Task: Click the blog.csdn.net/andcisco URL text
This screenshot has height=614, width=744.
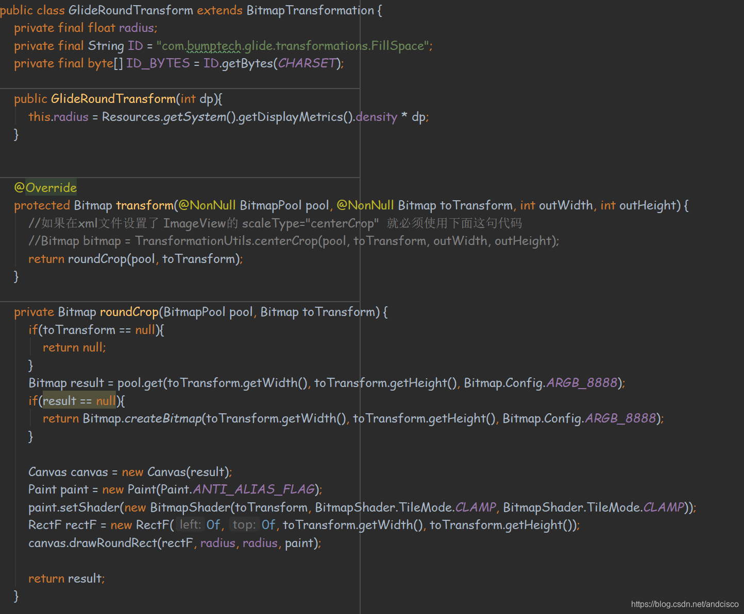Action: 685,604
